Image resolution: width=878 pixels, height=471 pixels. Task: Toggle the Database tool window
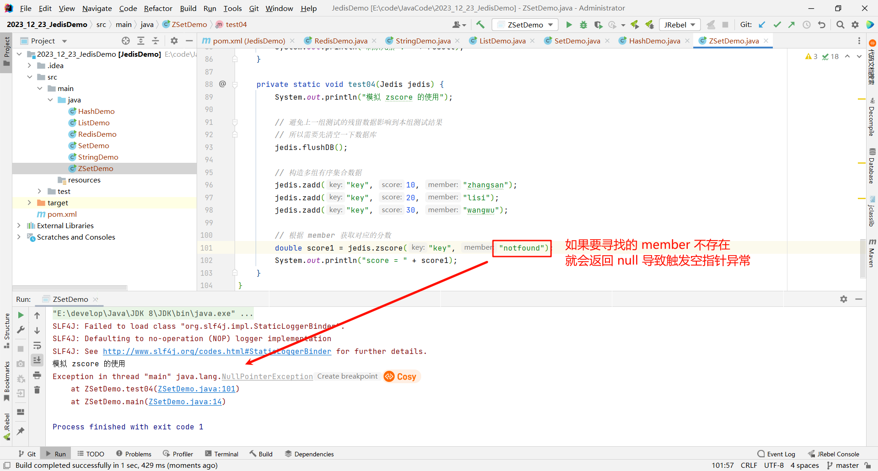pos(872,166)
